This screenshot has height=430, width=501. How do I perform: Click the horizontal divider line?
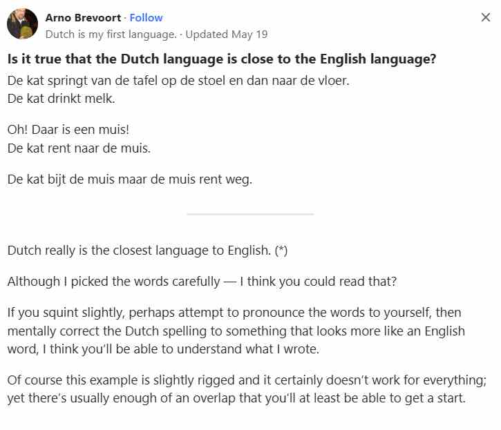coord(250,214)
